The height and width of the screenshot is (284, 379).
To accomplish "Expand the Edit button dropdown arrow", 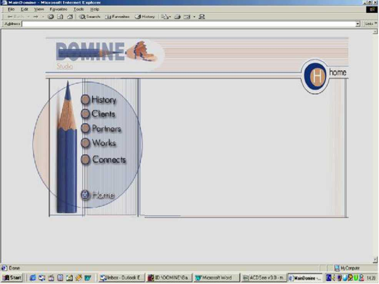I will coord(194,17).
